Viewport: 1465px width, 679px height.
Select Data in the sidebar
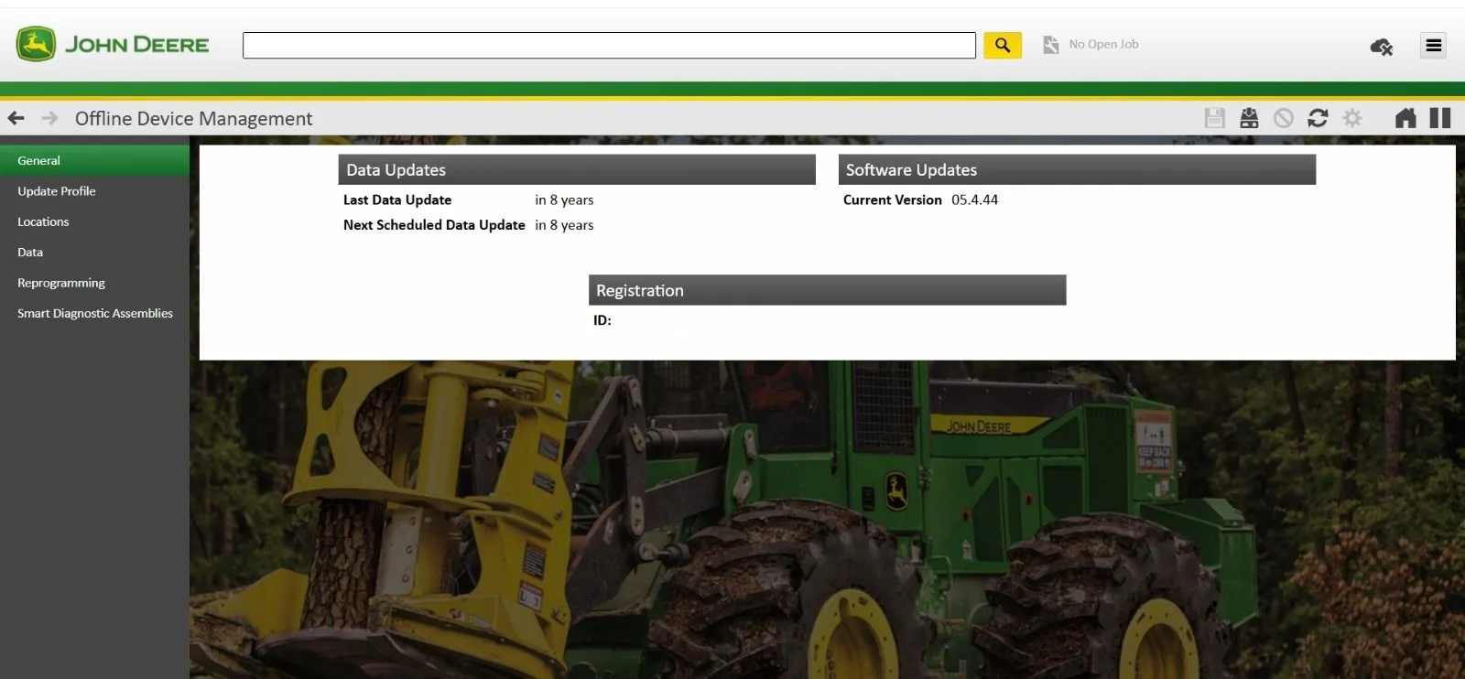[30, 253]
